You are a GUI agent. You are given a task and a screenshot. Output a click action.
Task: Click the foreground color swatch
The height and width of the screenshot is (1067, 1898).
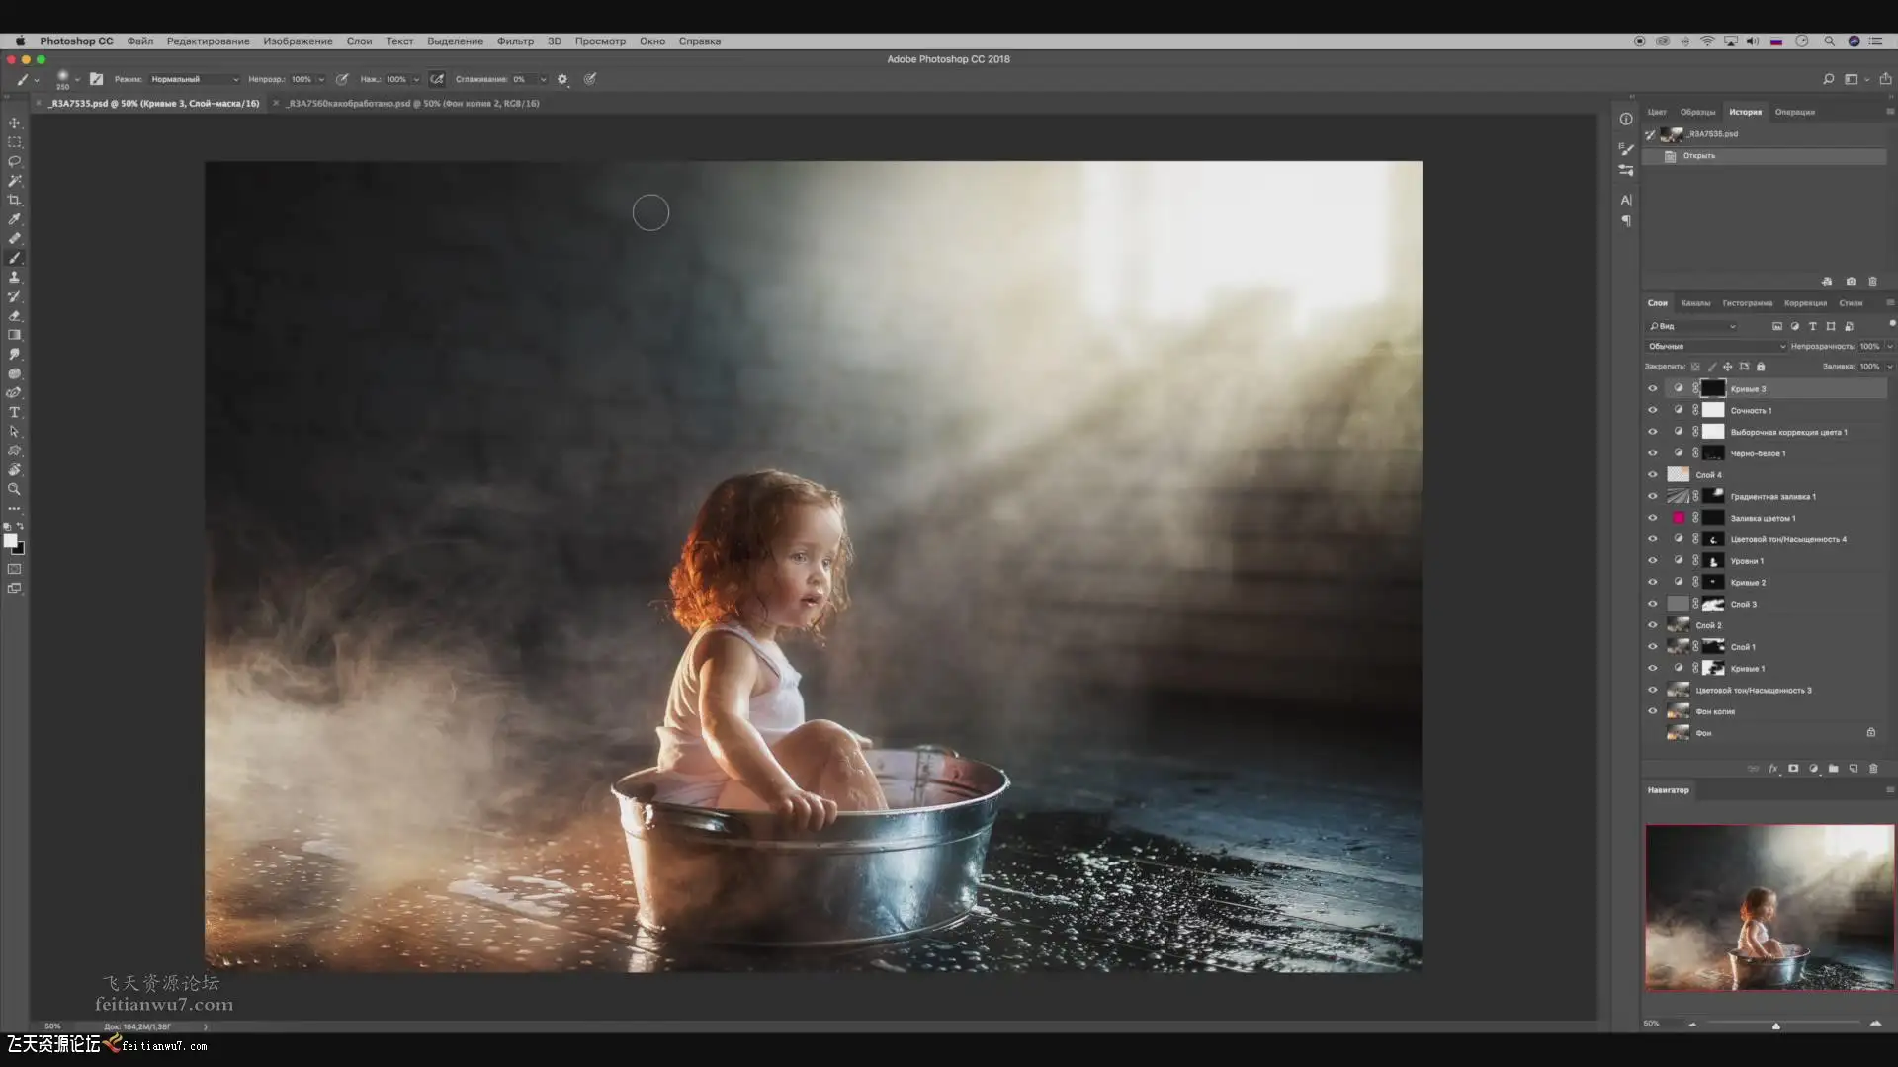tap(10, 540)
